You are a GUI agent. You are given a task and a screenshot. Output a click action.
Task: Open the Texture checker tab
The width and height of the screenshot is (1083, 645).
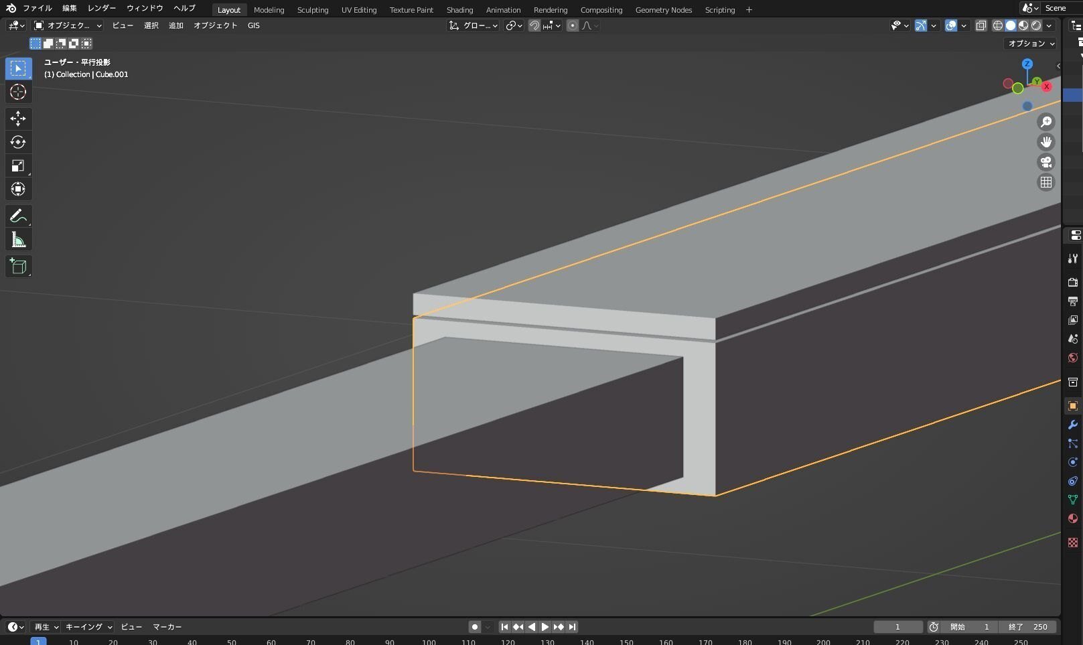(1073, 543)
